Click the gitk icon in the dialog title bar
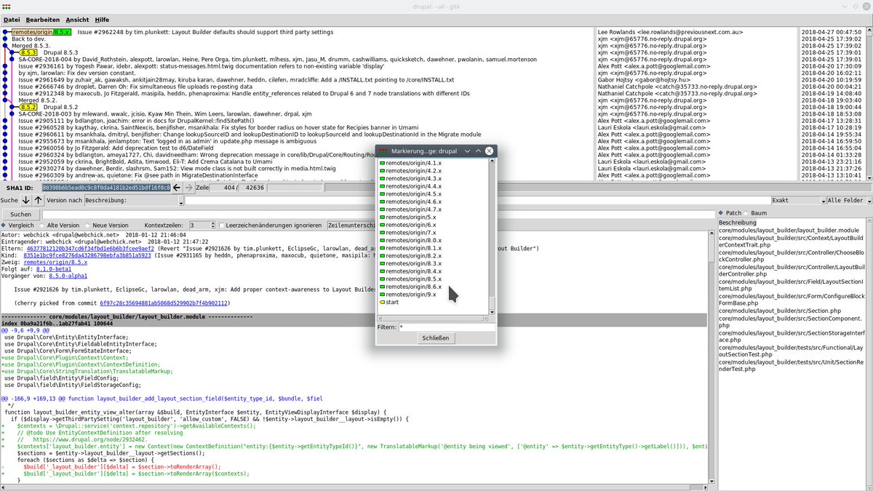 [383, 151]
